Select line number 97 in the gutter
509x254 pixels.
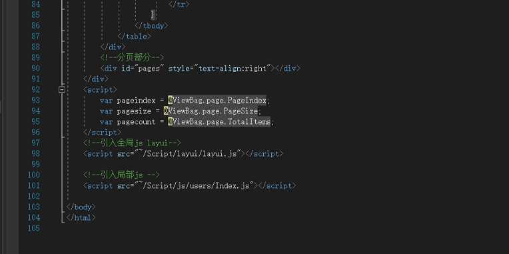tap(36, 143)
